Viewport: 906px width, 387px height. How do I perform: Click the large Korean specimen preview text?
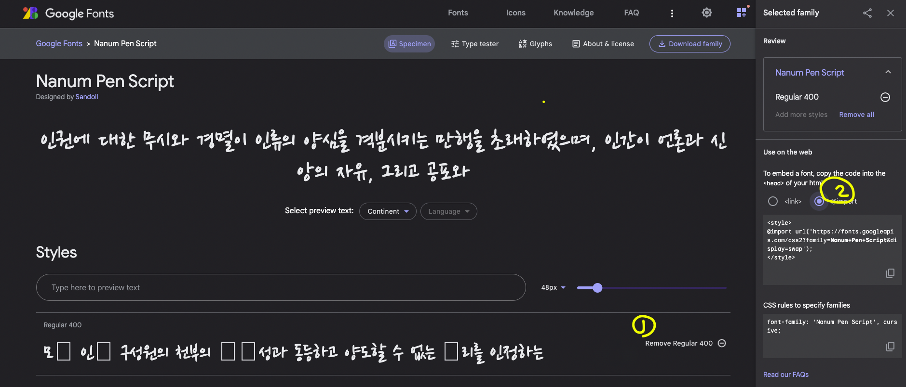click(x=383, y=156)
